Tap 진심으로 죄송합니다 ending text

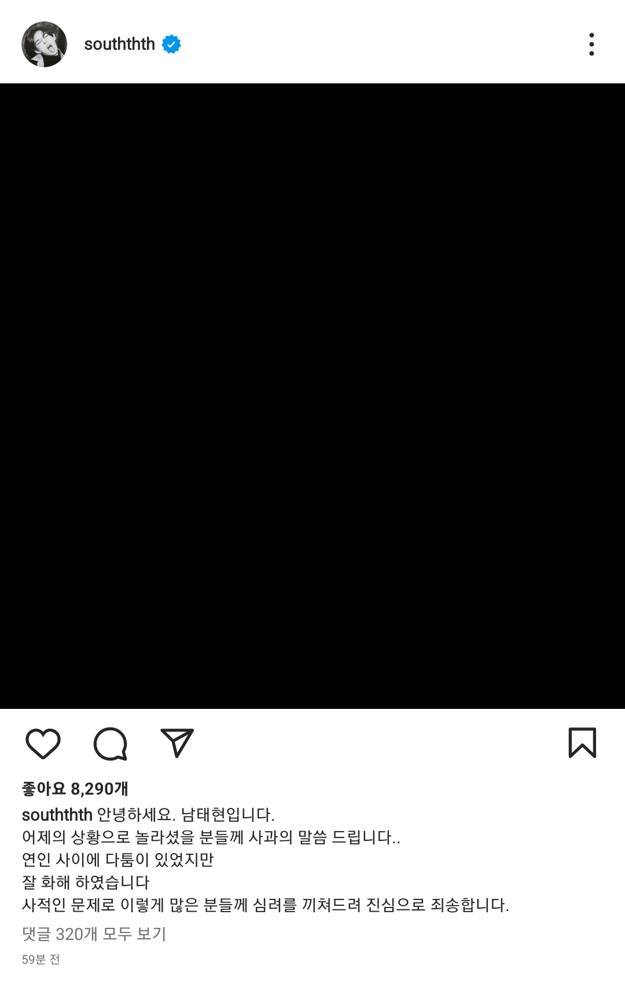437,905
